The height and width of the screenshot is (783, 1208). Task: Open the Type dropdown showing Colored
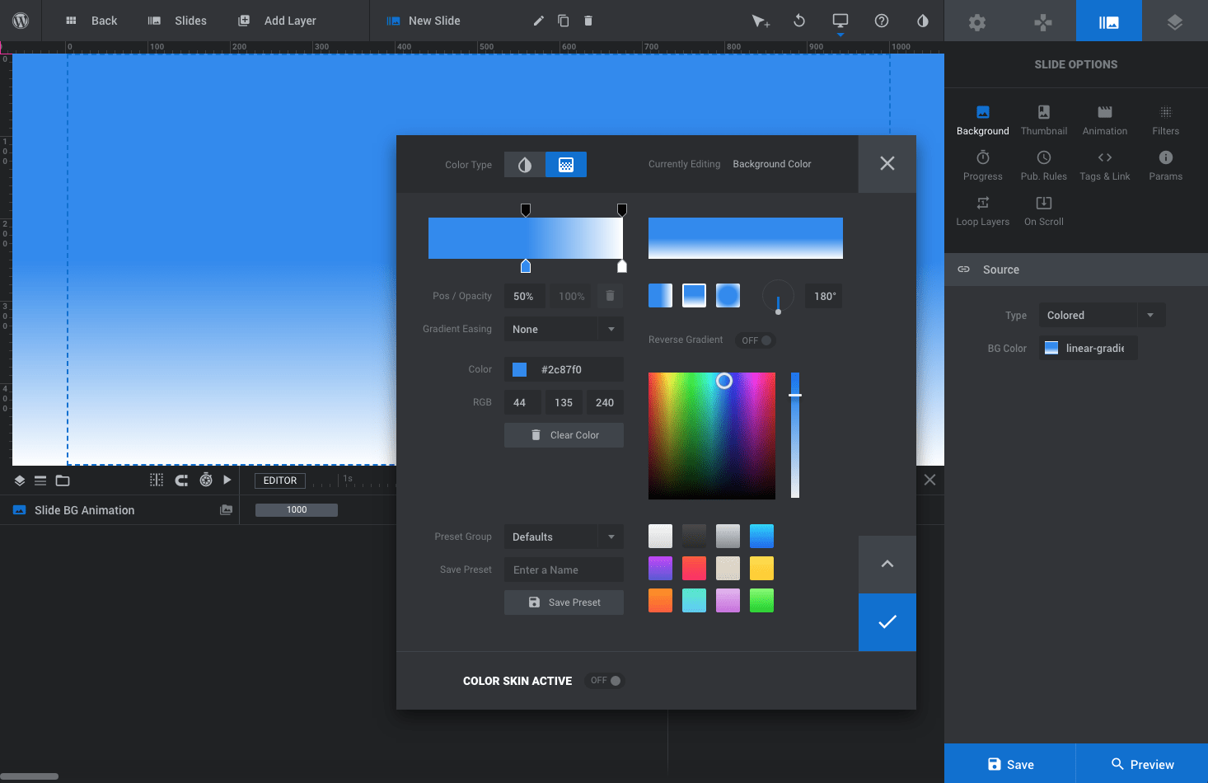pyautogui.click(x=1102, y=315)
